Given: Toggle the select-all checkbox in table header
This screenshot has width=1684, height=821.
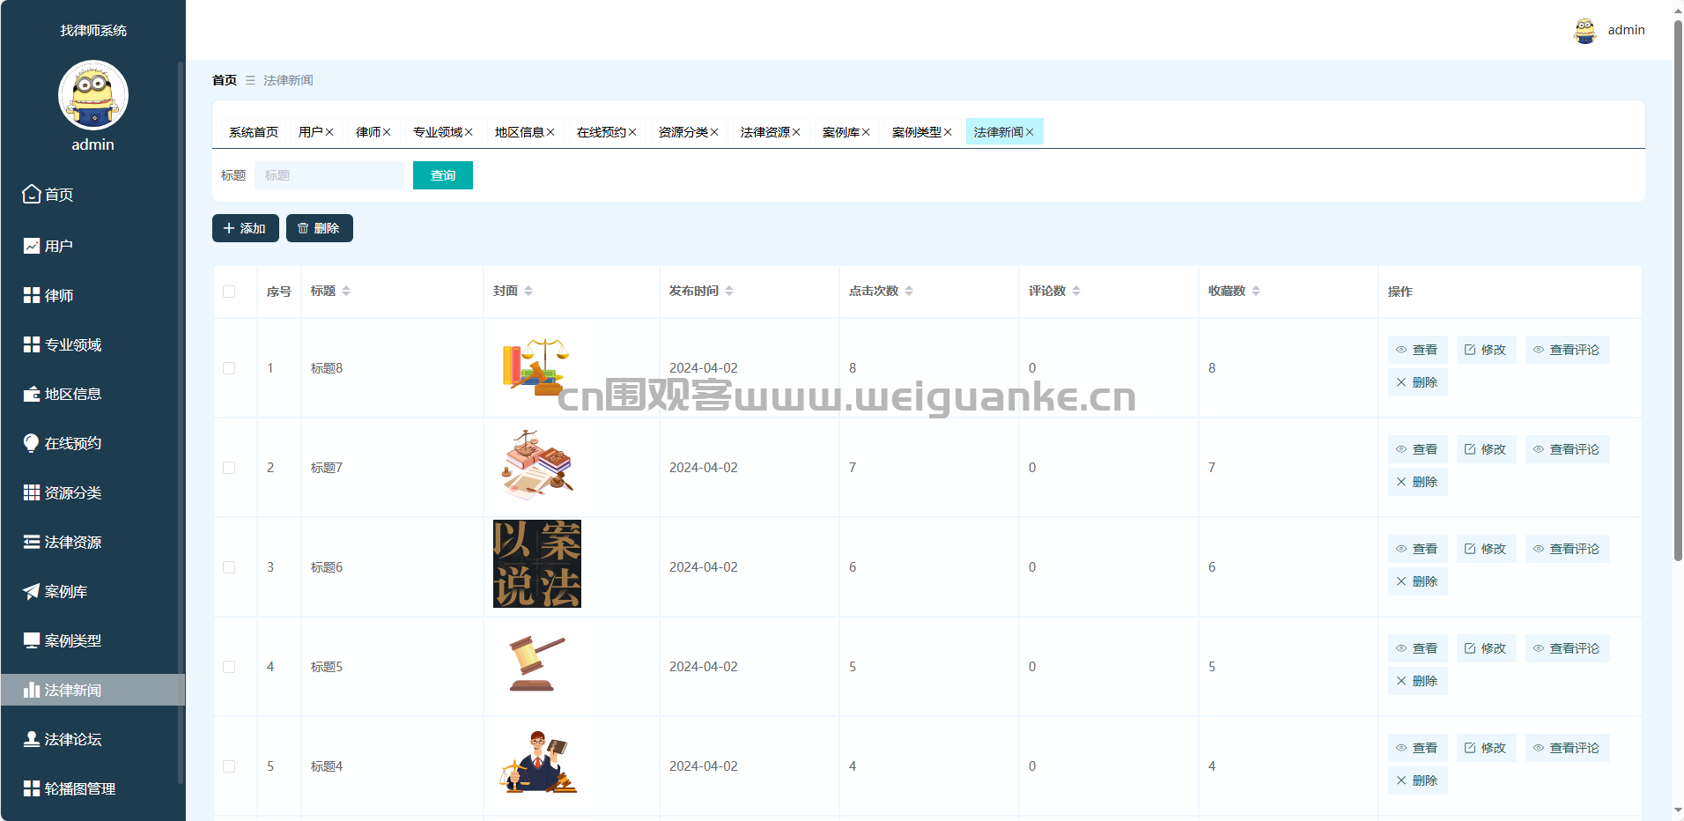Looking at the screenshot, I should pyautogui.click(x=229, y=292).
